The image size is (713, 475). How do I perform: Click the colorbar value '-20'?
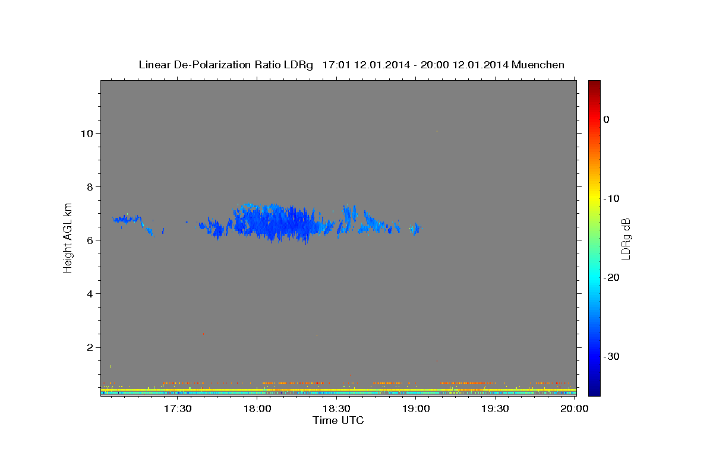coord(611,277)
